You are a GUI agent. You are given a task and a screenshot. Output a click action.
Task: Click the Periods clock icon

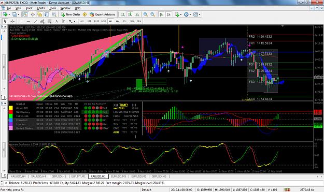186,14
